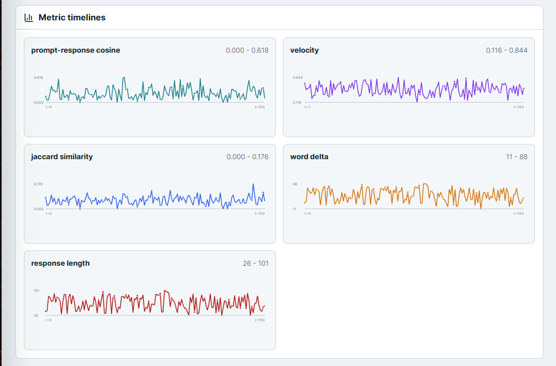Click the 26 - 101 range value

[256, 263]
